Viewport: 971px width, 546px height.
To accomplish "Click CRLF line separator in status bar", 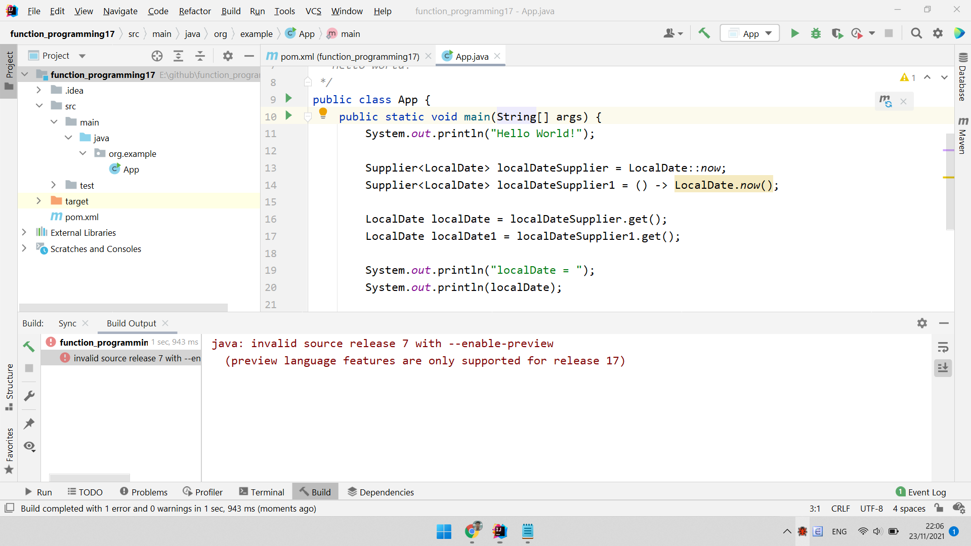I will [840, 508].
